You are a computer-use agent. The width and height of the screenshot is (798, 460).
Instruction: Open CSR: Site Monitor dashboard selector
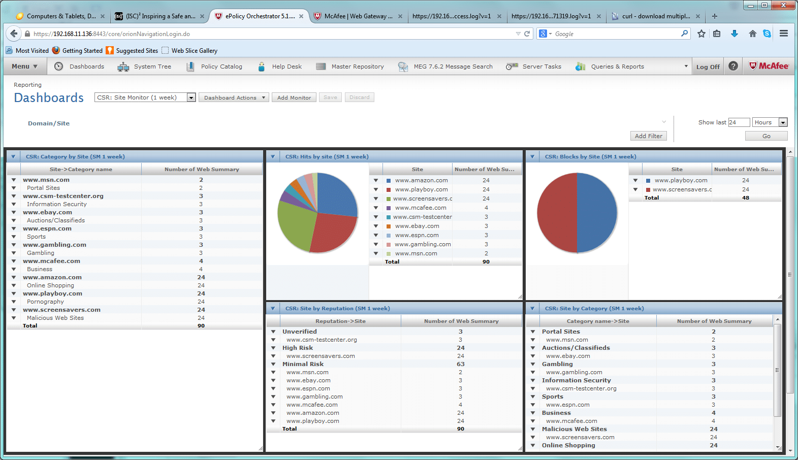(x=145, y=97)
